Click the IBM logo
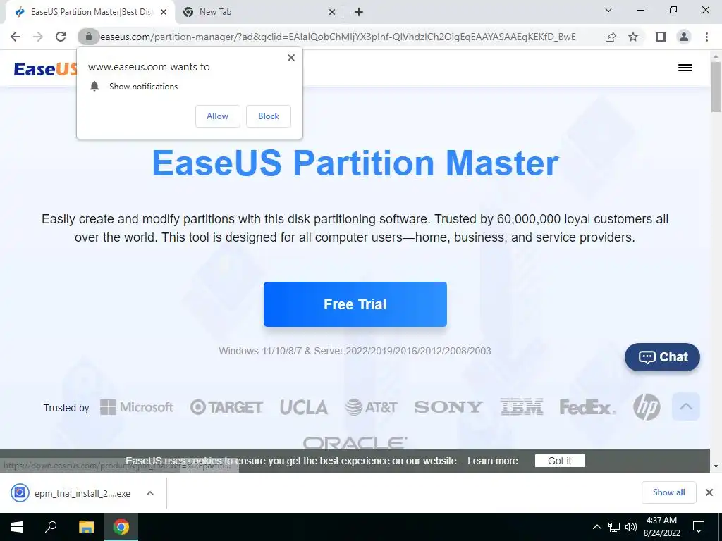The width and height of the screenshot is (722, 541). pyautogui.click(x=522, y=407)
